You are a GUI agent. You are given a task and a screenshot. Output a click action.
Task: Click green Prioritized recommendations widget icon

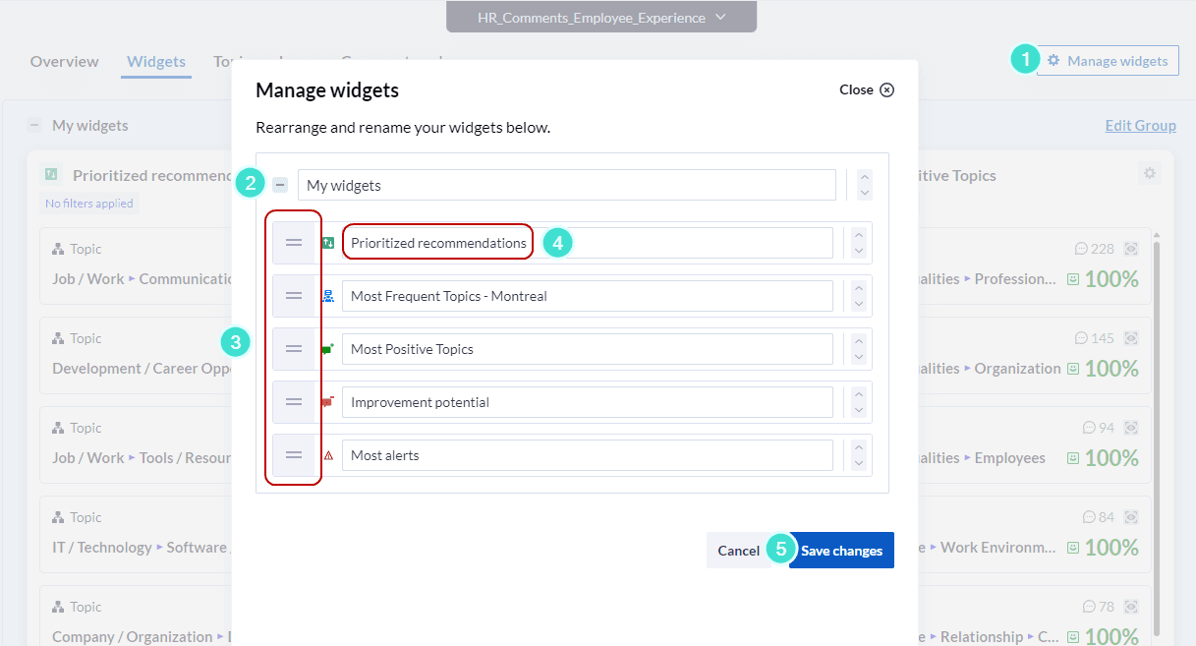point(328,243)
